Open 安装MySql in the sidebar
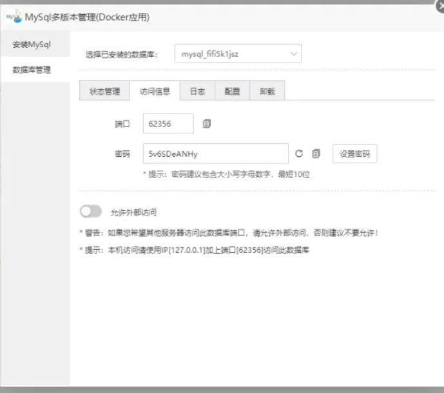 [x=32, y=45]
